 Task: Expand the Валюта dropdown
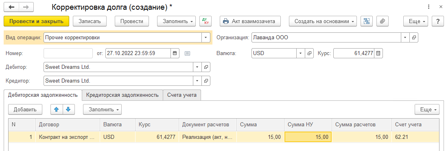point(301,53)
